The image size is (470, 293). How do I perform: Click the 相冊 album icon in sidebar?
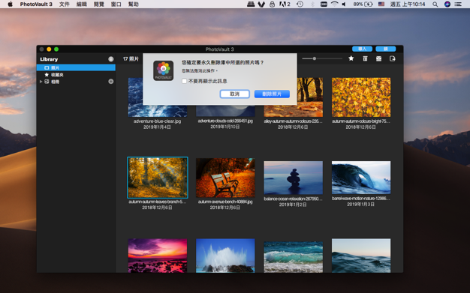tap(47, 82)
